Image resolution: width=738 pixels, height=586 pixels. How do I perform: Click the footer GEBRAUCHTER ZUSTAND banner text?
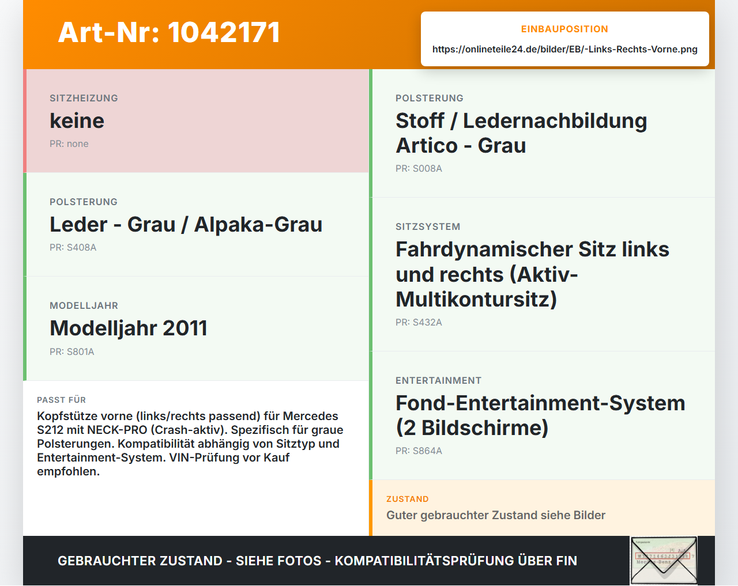[x=317, y=561]
